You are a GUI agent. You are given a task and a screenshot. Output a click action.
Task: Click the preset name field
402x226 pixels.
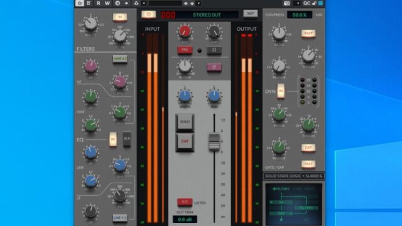[x=165, y=3]
